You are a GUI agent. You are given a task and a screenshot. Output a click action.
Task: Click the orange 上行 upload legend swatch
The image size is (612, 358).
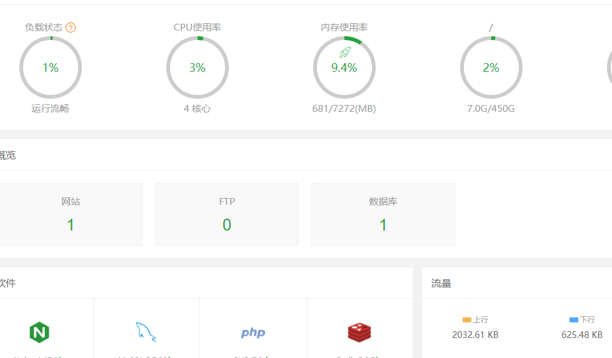click(x=466, y=319)
